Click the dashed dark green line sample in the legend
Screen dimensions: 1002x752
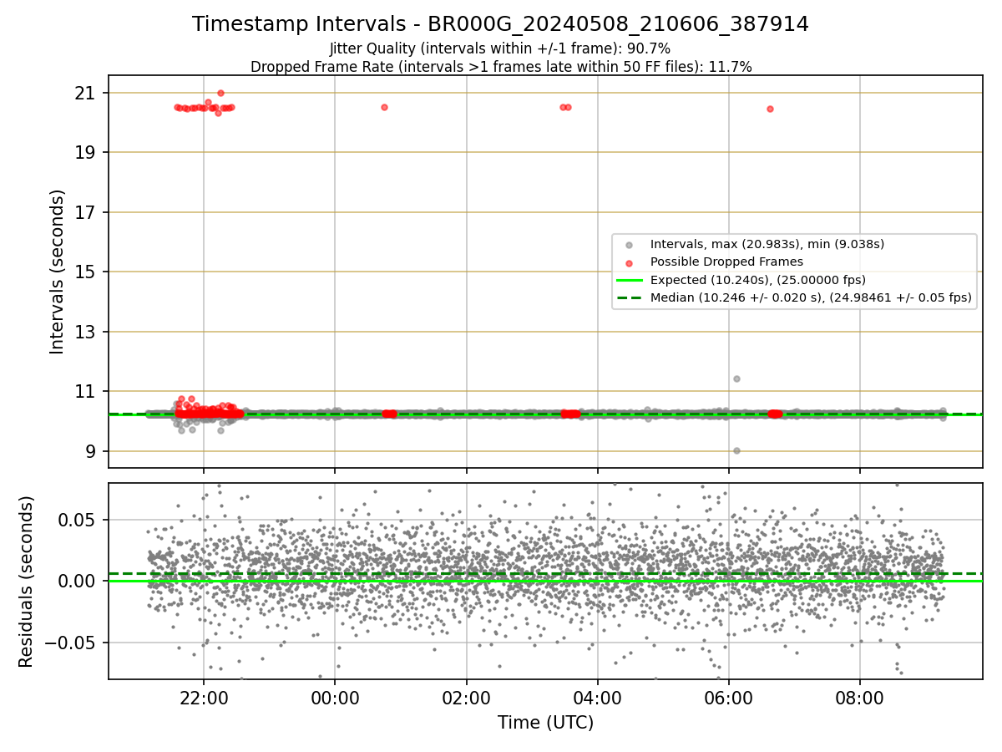(630, 297)
